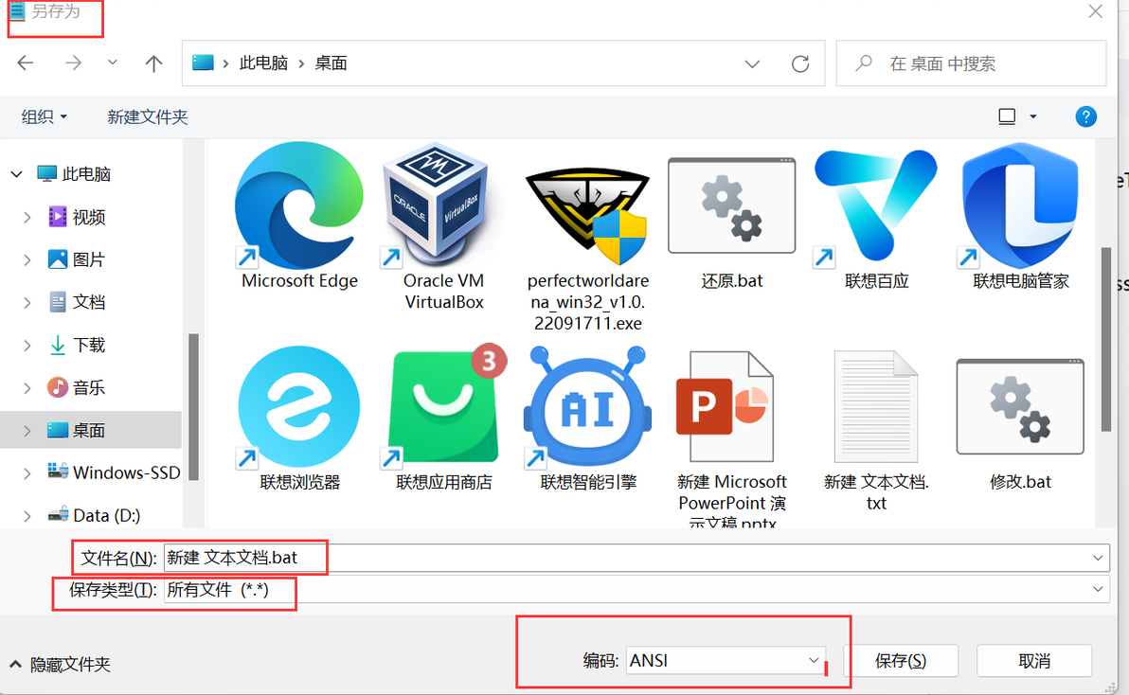The width and height of the screenshot is (1129, 695).
Task: Change the view layout icon
Action: [x=1007, y=116]
